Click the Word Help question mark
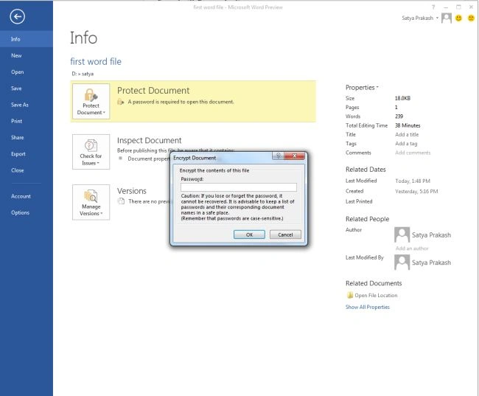Screen dimensions: 479x396 tap(433, 7)
